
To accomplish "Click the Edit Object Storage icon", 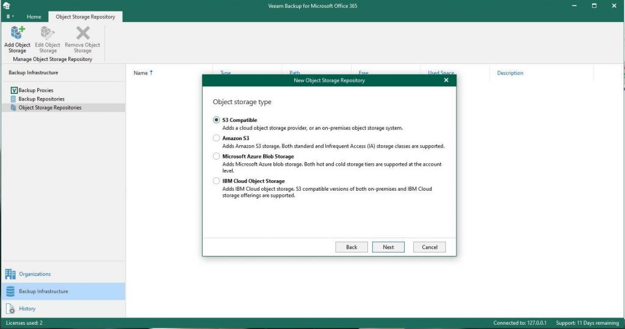I will coord(48,33).
